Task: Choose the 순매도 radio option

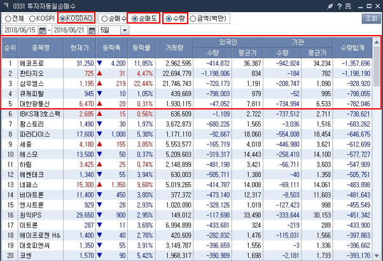Action: [135, 18]
